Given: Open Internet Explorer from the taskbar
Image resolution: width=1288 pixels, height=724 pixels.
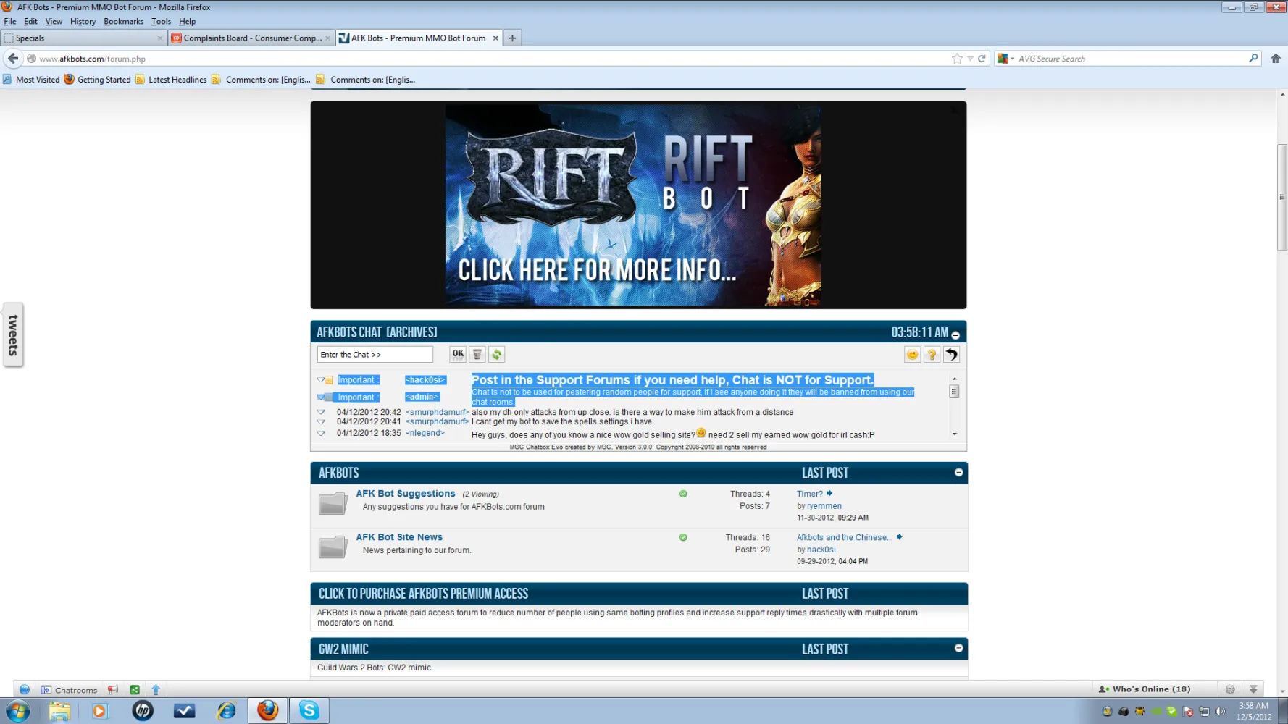Looking at the screenshot, I should tap(227, 711).
